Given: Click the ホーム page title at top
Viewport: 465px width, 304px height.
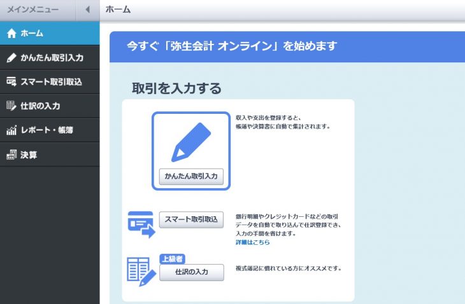Looking at the screenshot, I should coord(118,10).
